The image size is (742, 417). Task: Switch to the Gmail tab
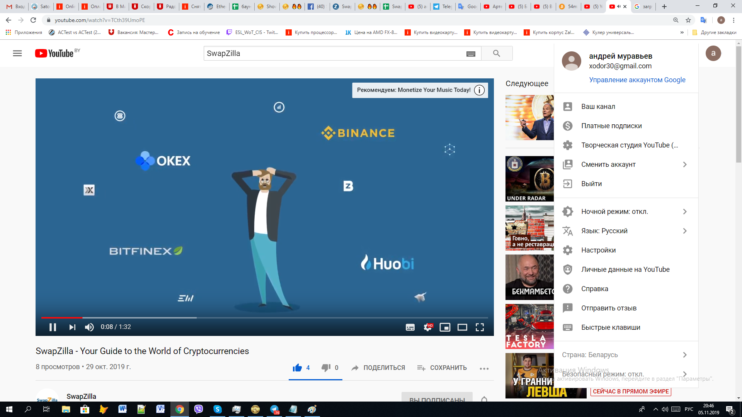click(15, 7)
